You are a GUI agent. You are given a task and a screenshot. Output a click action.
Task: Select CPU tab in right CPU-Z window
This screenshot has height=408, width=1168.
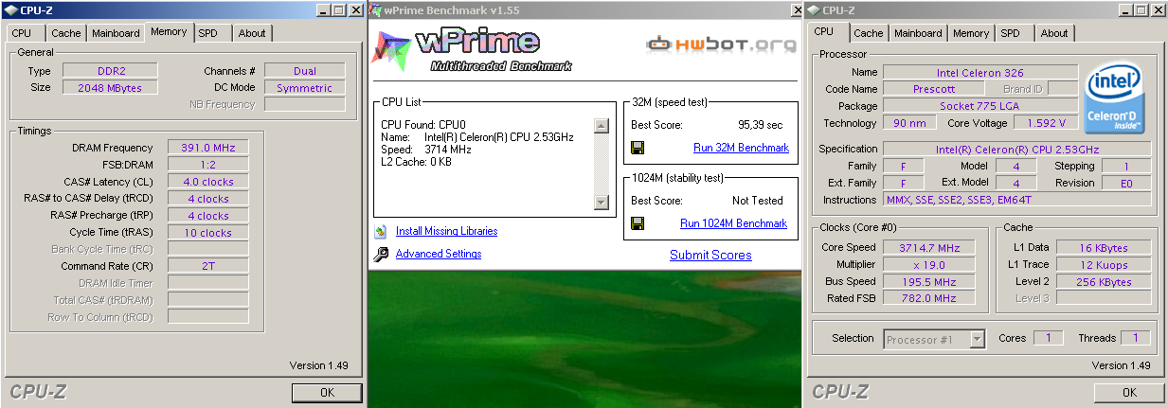824,32
